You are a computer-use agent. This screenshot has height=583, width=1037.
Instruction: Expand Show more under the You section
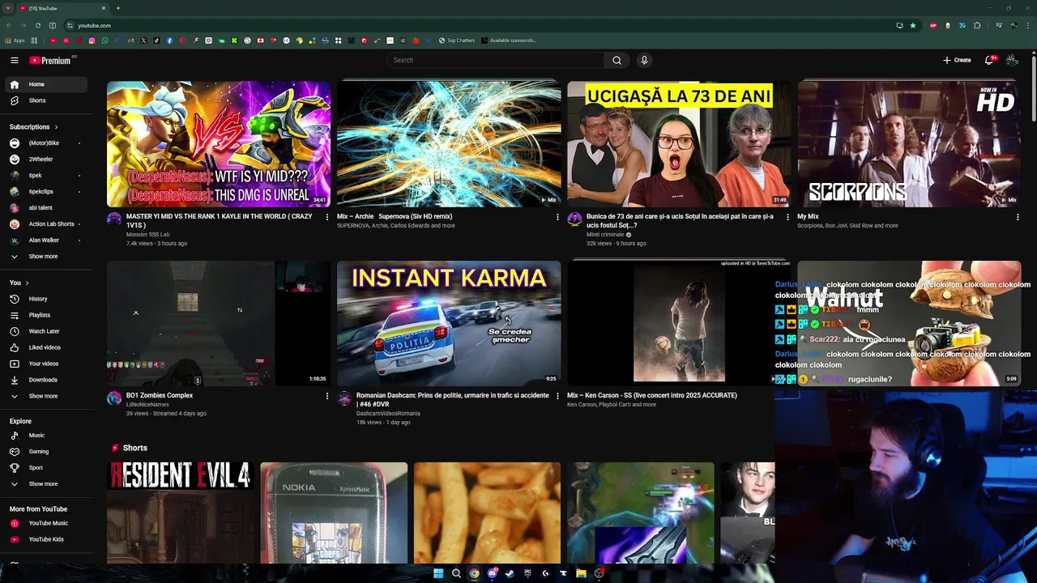coord(45,396)
